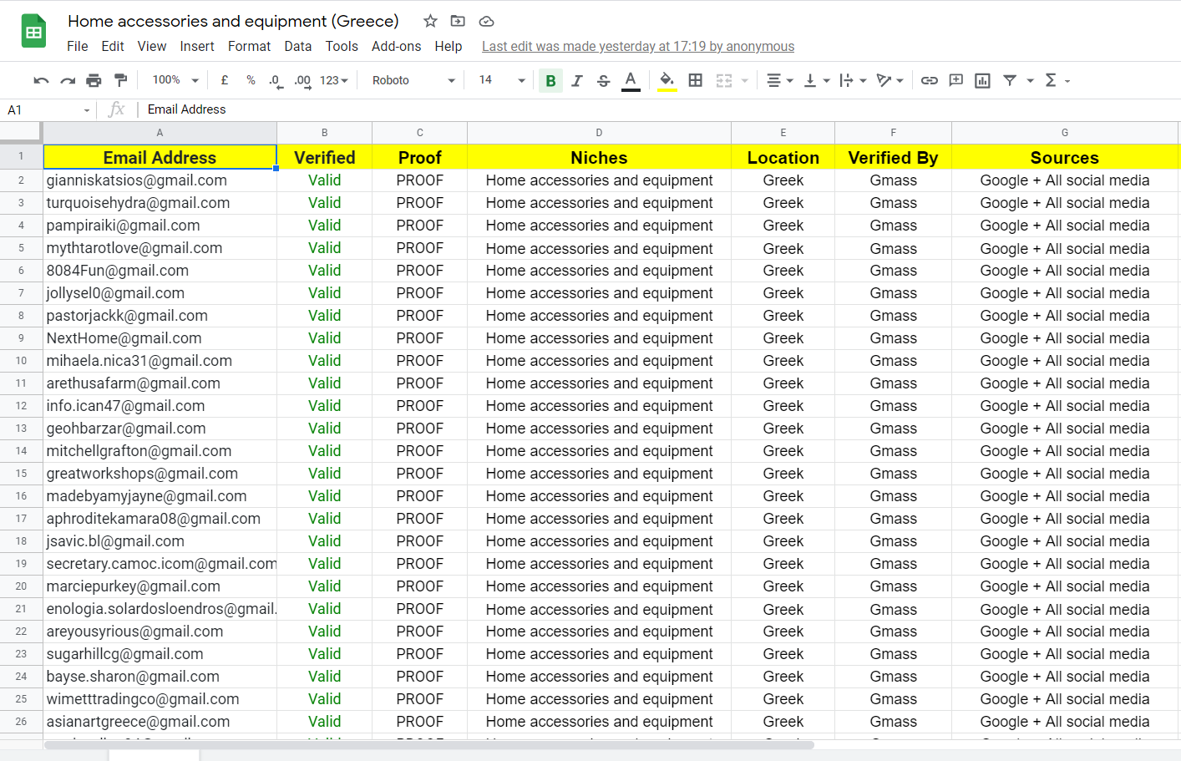
Task: Toggle strikethrough formatting
Action: click(x=603, y=80)
